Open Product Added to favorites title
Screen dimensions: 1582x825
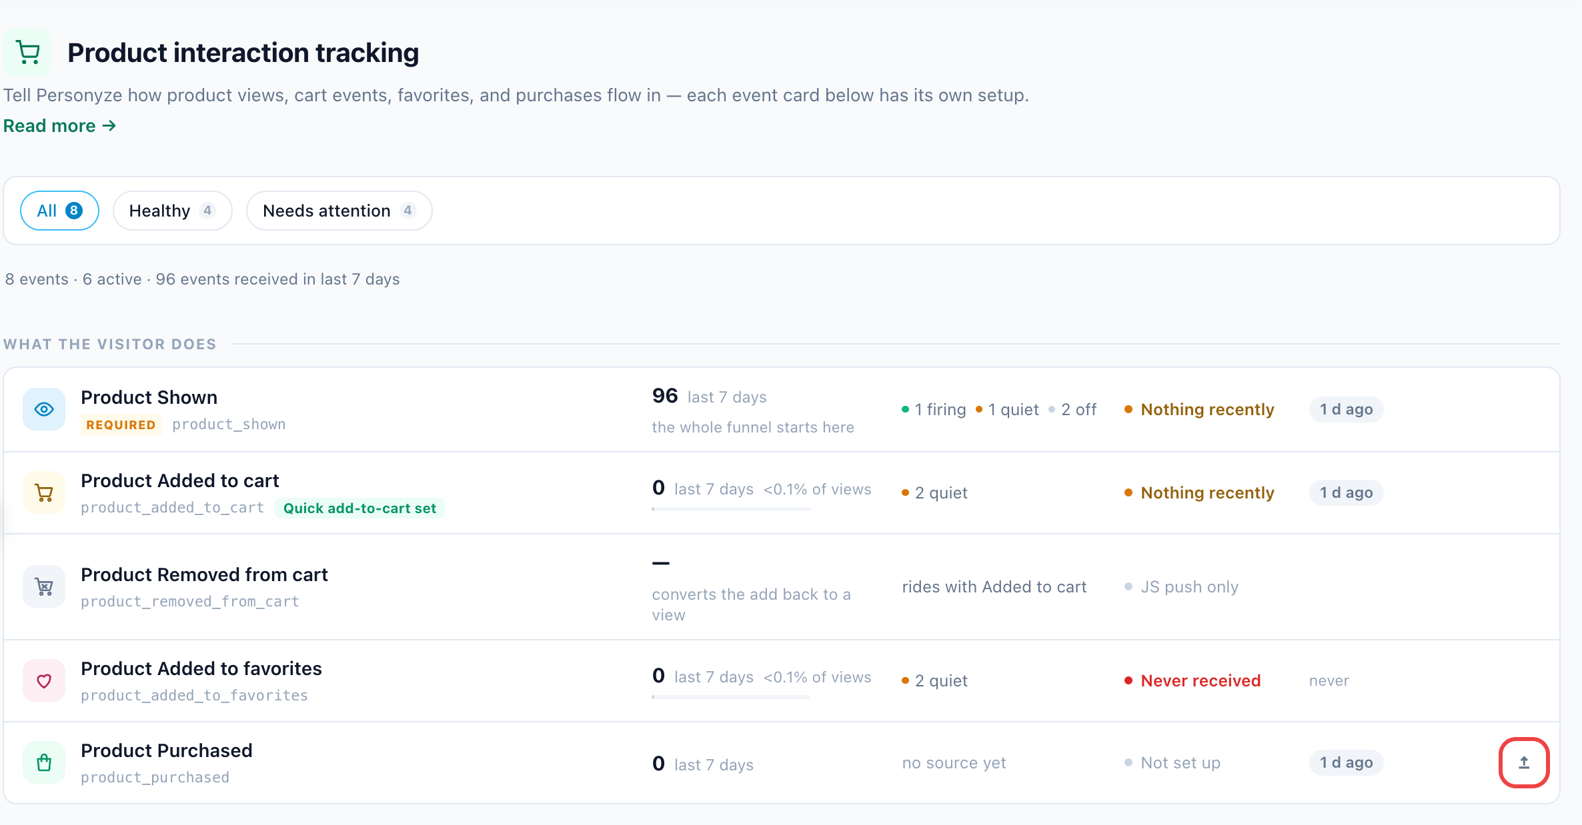[x=201, y=668]
